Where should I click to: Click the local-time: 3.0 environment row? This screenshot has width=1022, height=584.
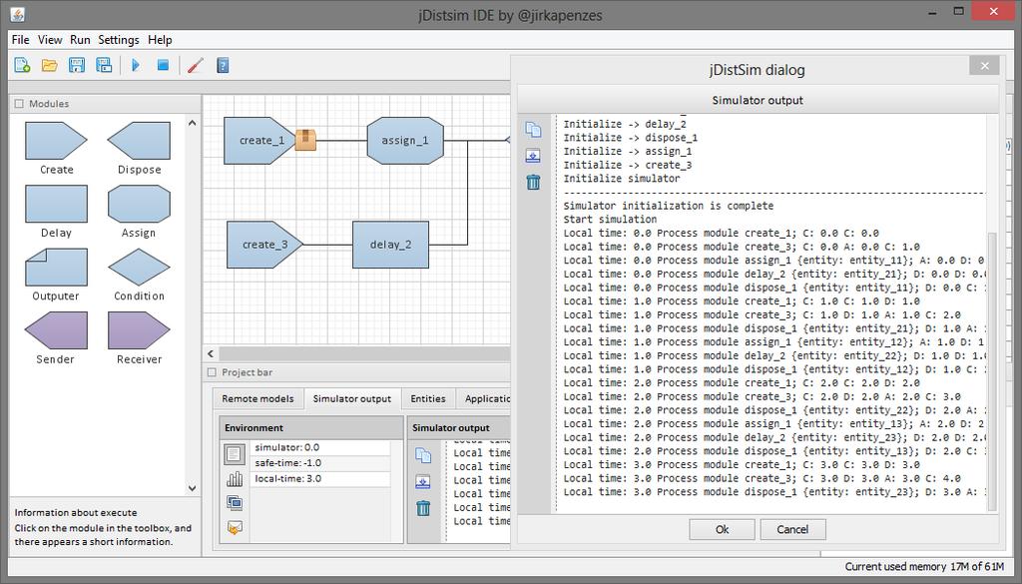(320, 479)
